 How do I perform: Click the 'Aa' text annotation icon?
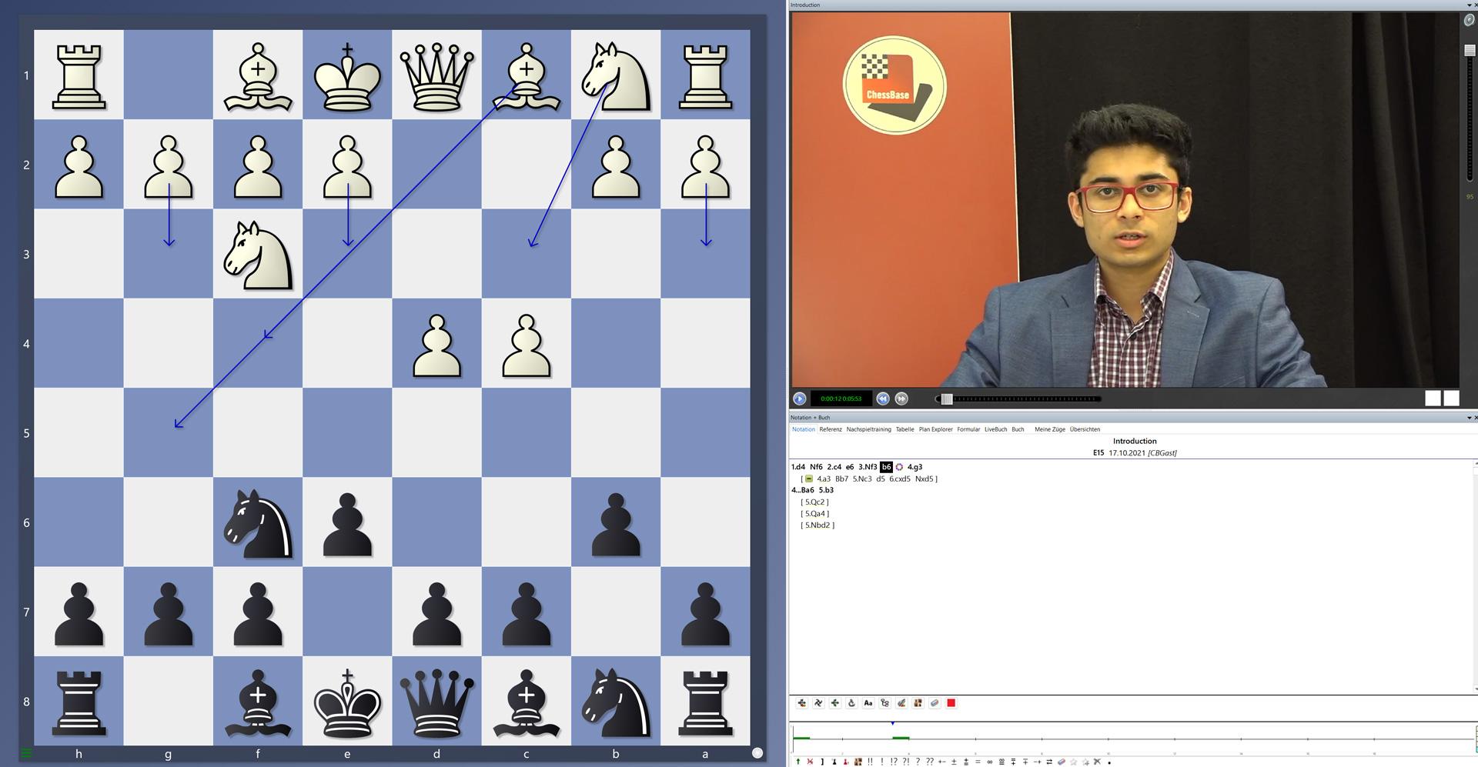click(868, 703)
